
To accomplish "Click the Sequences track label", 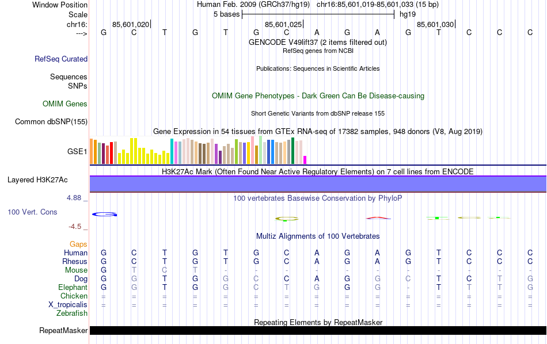I will (69, 77).
